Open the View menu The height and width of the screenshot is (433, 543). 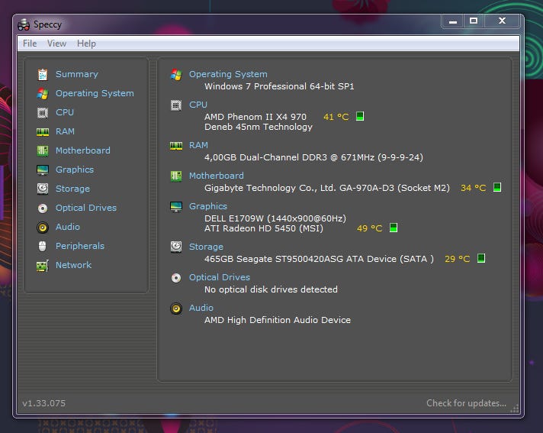(57, 44)
